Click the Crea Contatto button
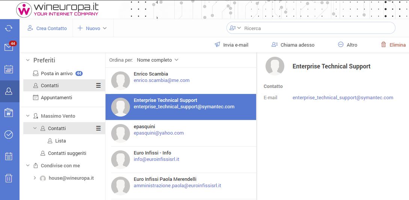409x200 pixels. (47, 28)
